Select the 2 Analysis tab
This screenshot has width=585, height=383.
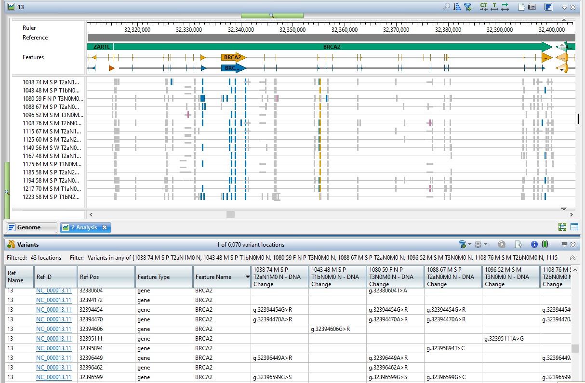click(x=84, y=227)
